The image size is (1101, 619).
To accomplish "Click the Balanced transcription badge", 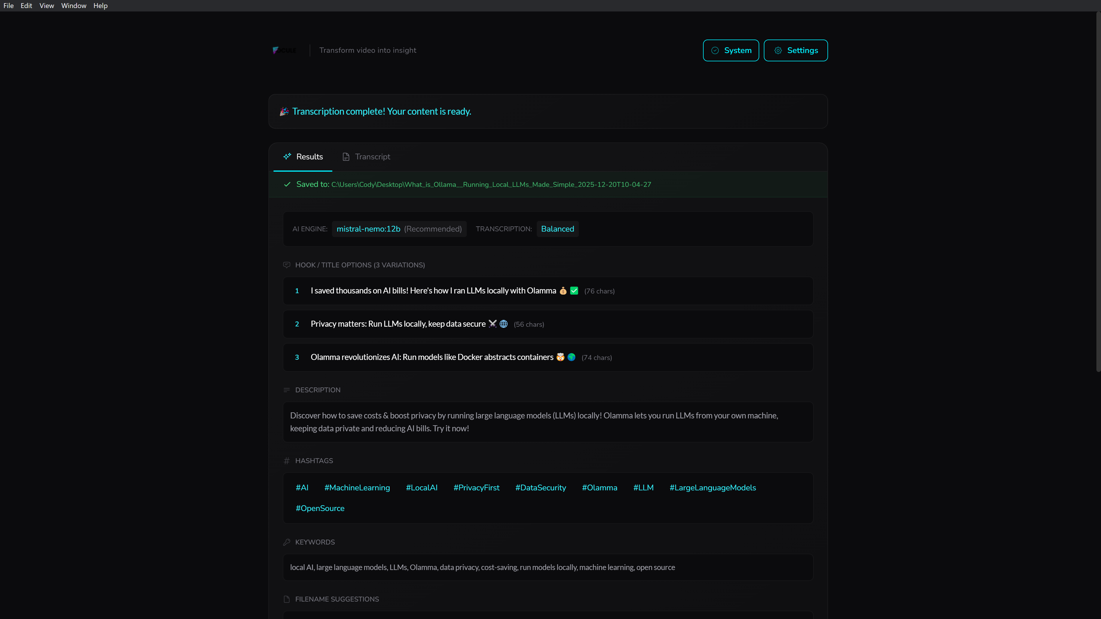I will 557,229.
